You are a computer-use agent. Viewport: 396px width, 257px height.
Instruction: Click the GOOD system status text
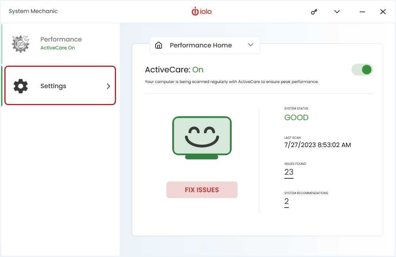296,117
